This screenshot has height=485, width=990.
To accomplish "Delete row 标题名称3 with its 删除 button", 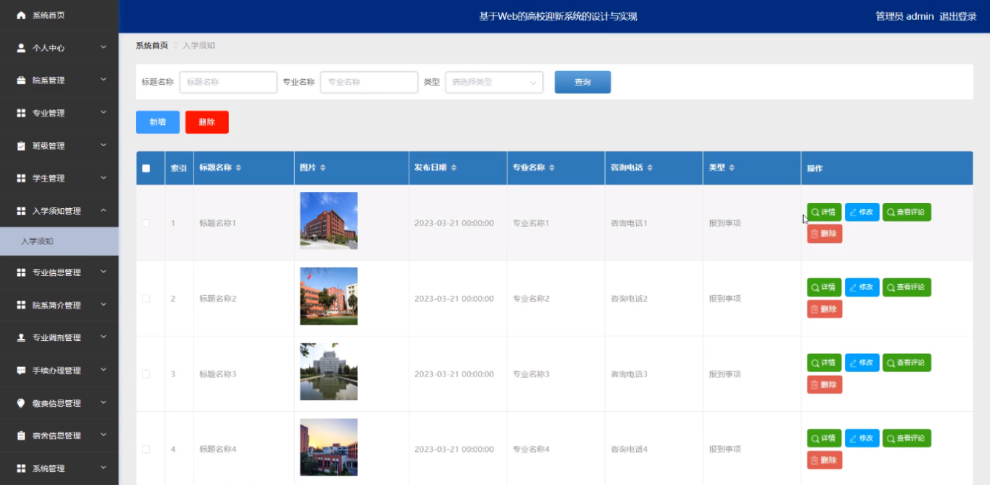I will (825, 385).
